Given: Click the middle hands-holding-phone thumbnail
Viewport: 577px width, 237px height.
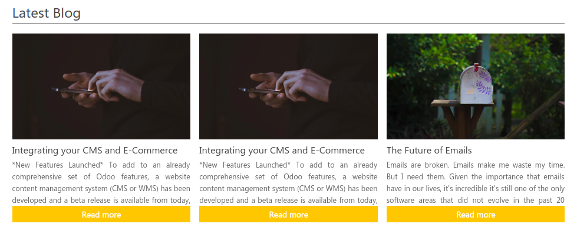Looking at the screenshot, I should coord(288,86).
